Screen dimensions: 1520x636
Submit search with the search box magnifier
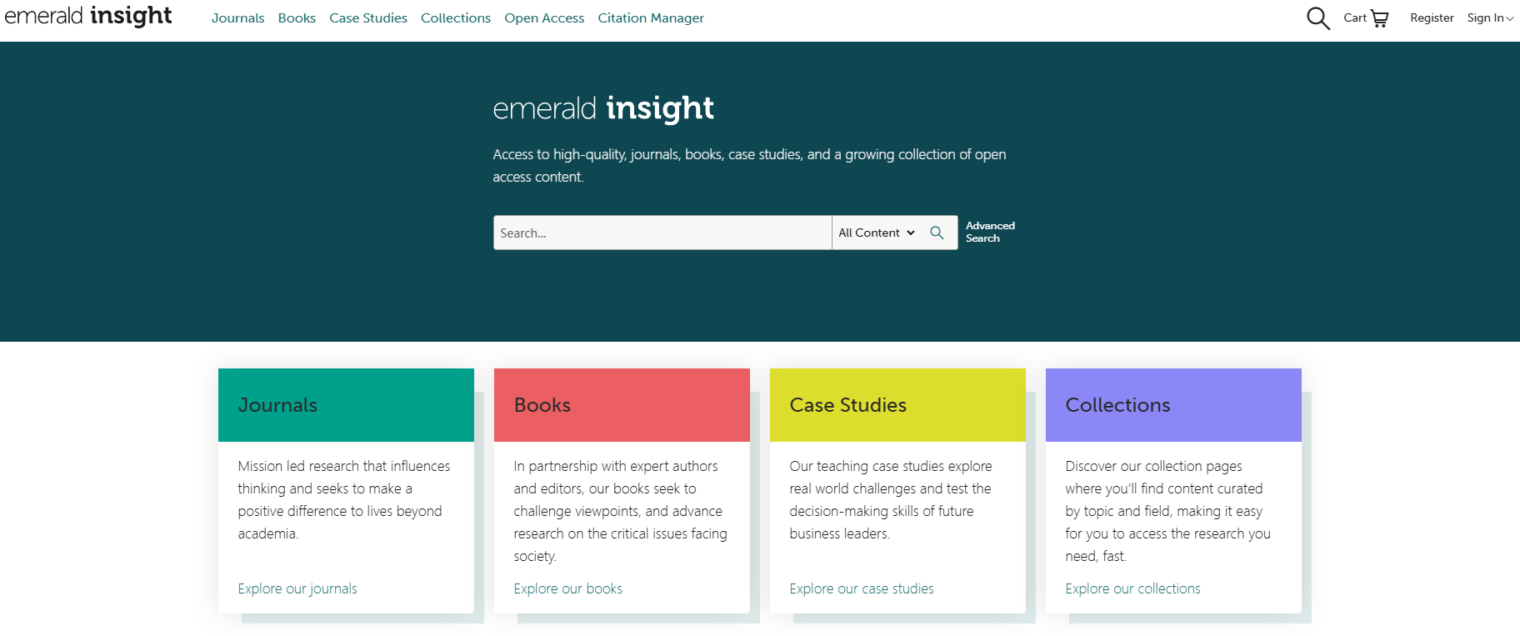[937, 233]
